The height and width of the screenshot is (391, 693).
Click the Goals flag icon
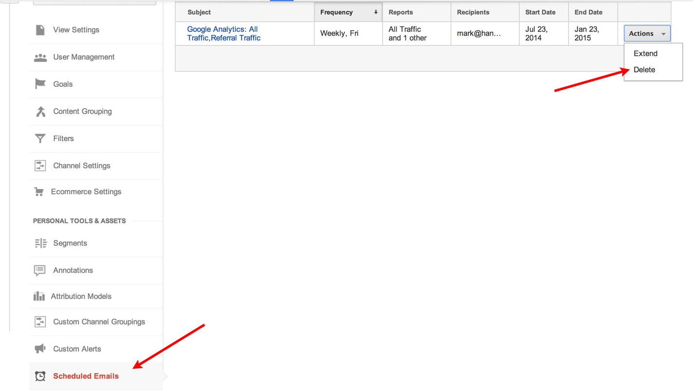(x=40, y=84)
